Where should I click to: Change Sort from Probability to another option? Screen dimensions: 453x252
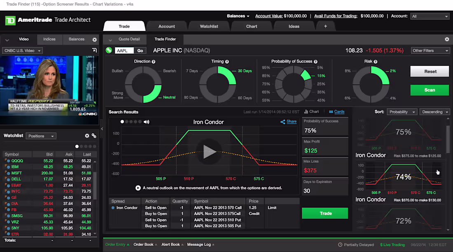[x=402, y=111]
